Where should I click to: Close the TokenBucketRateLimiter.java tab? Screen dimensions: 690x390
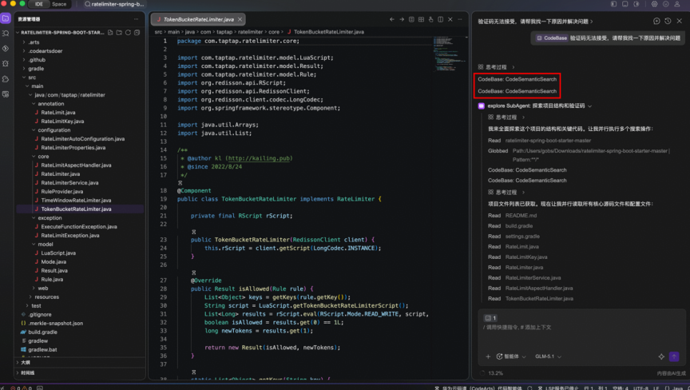pos(240,19)
